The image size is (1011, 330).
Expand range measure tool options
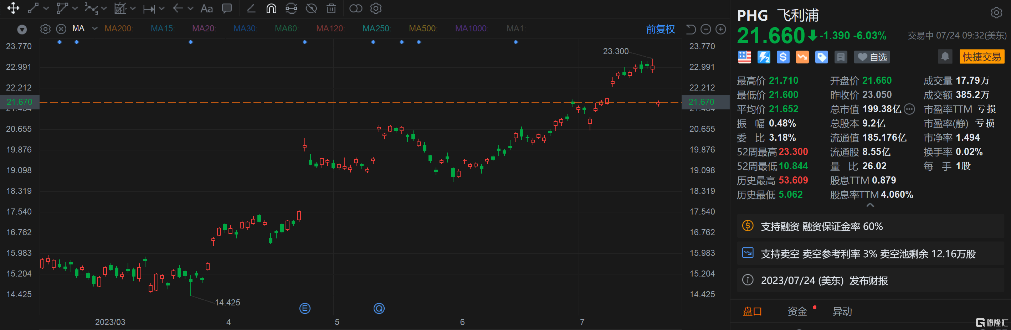click(x=162, y=9)
